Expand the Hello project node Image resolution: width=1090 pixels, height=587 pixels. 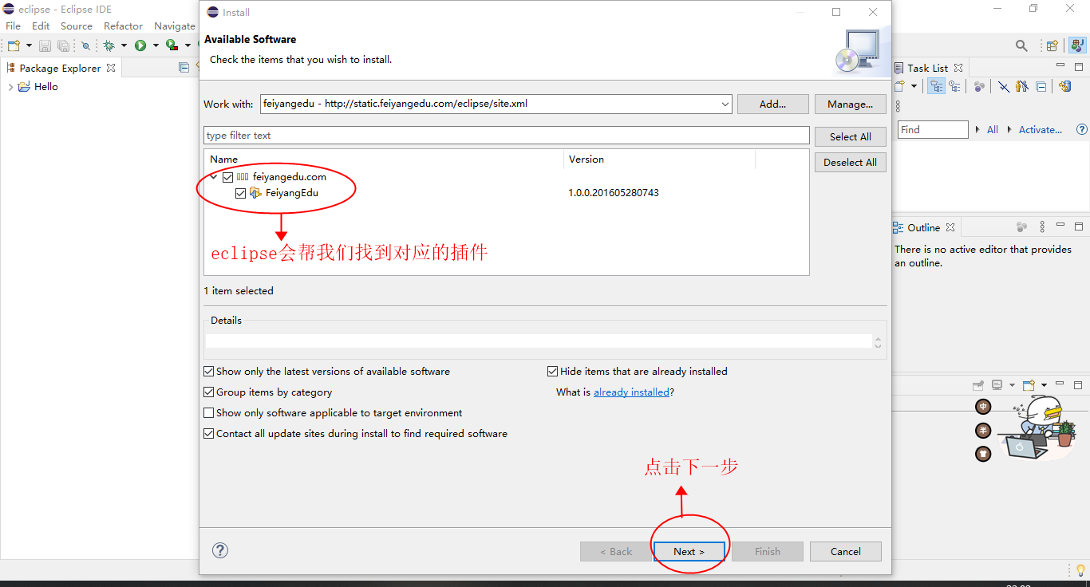pos(10,87)
